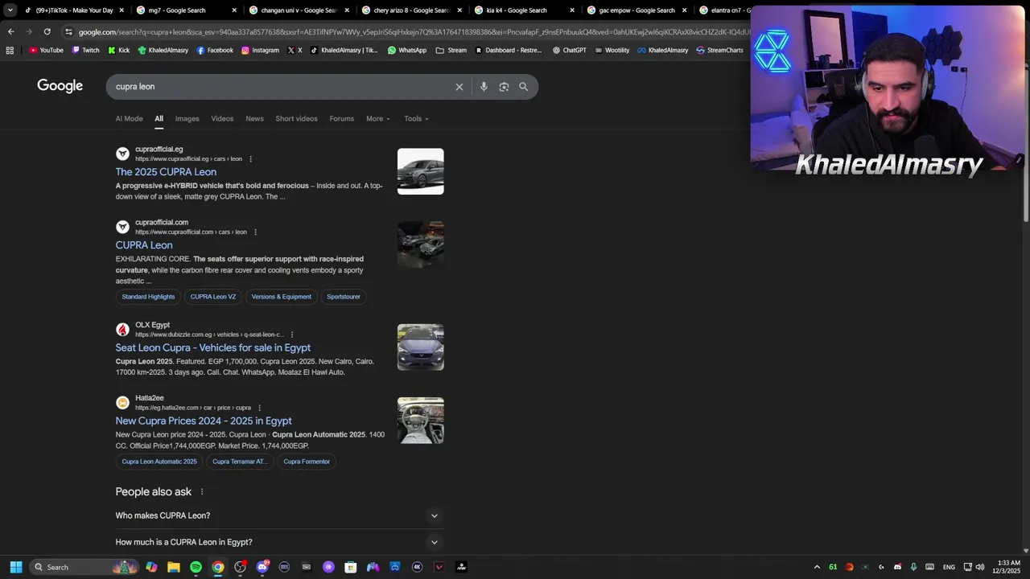Screen dimensions: 1030x579
Task: Open "New Cupra Prices 2024 - 2025 in Egypt"
Action: [204, 421]
